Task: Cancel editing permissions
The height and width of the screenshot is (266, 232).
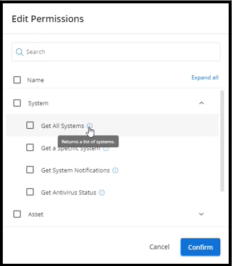Action: [x=159, y=247]
